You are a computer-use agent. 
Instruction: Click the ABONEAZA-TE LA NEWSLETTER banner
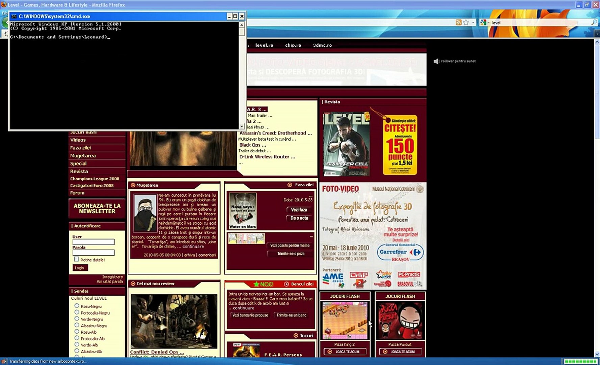click(x=97, y=209)
